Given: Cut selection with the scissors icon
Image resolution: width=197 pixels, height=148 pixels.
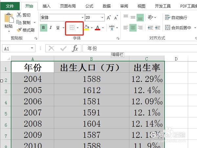Looking at the screenshot, I should [x=19, y=15].
